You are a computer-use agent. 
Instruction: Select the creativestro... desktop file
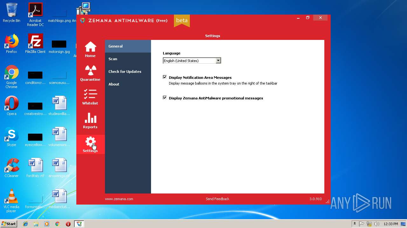pyautogui.click(x=35, y=108)
